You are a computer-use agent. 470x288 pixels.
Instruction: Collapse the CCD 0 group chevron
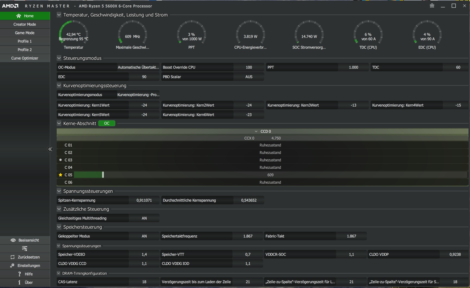pyautogui.click(x=256, y=131)
